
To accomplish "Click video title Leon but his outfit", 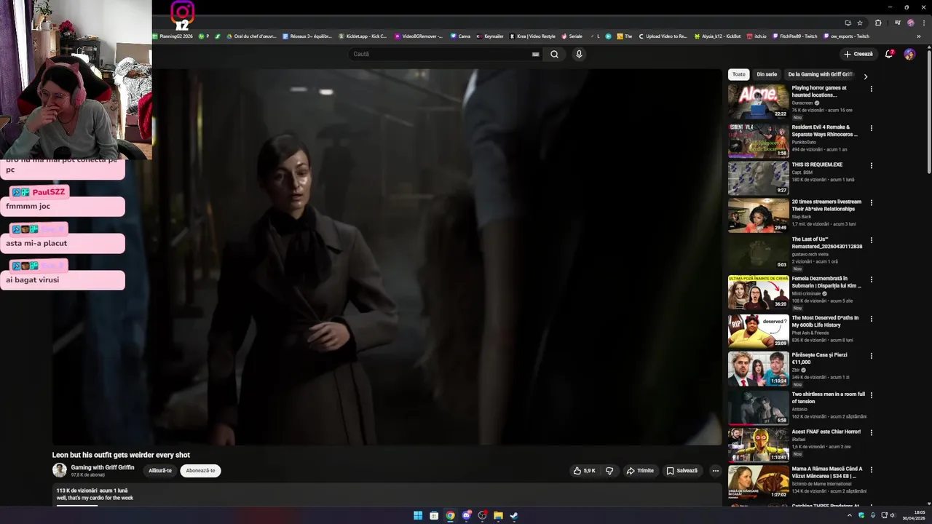I will (121, 455).
